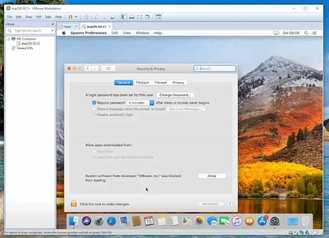The height and width of the screenshot is (238, 329).
Task: Open Photos app in the dock
Action: 199,221
